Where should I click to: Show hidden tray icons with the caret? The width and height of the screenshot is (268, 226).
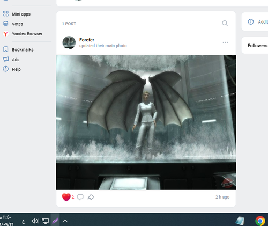[65, 221]
